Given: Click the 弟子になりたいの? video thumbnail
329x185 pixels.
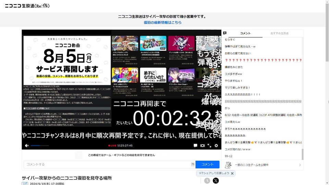Looking at the screenshot, I should pyautogui.click(x=153, y=75).
